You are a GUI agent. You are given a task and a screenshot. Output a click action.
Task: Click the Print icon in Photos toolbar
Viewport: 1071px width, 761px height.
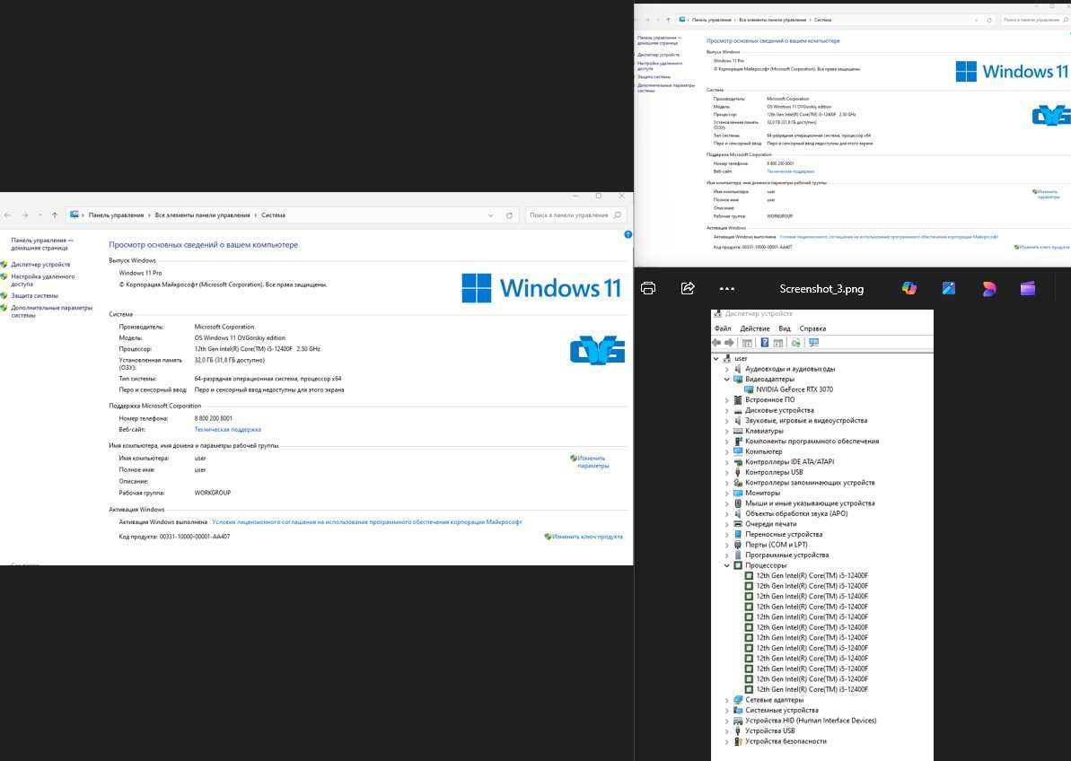(x=648, y=288)
